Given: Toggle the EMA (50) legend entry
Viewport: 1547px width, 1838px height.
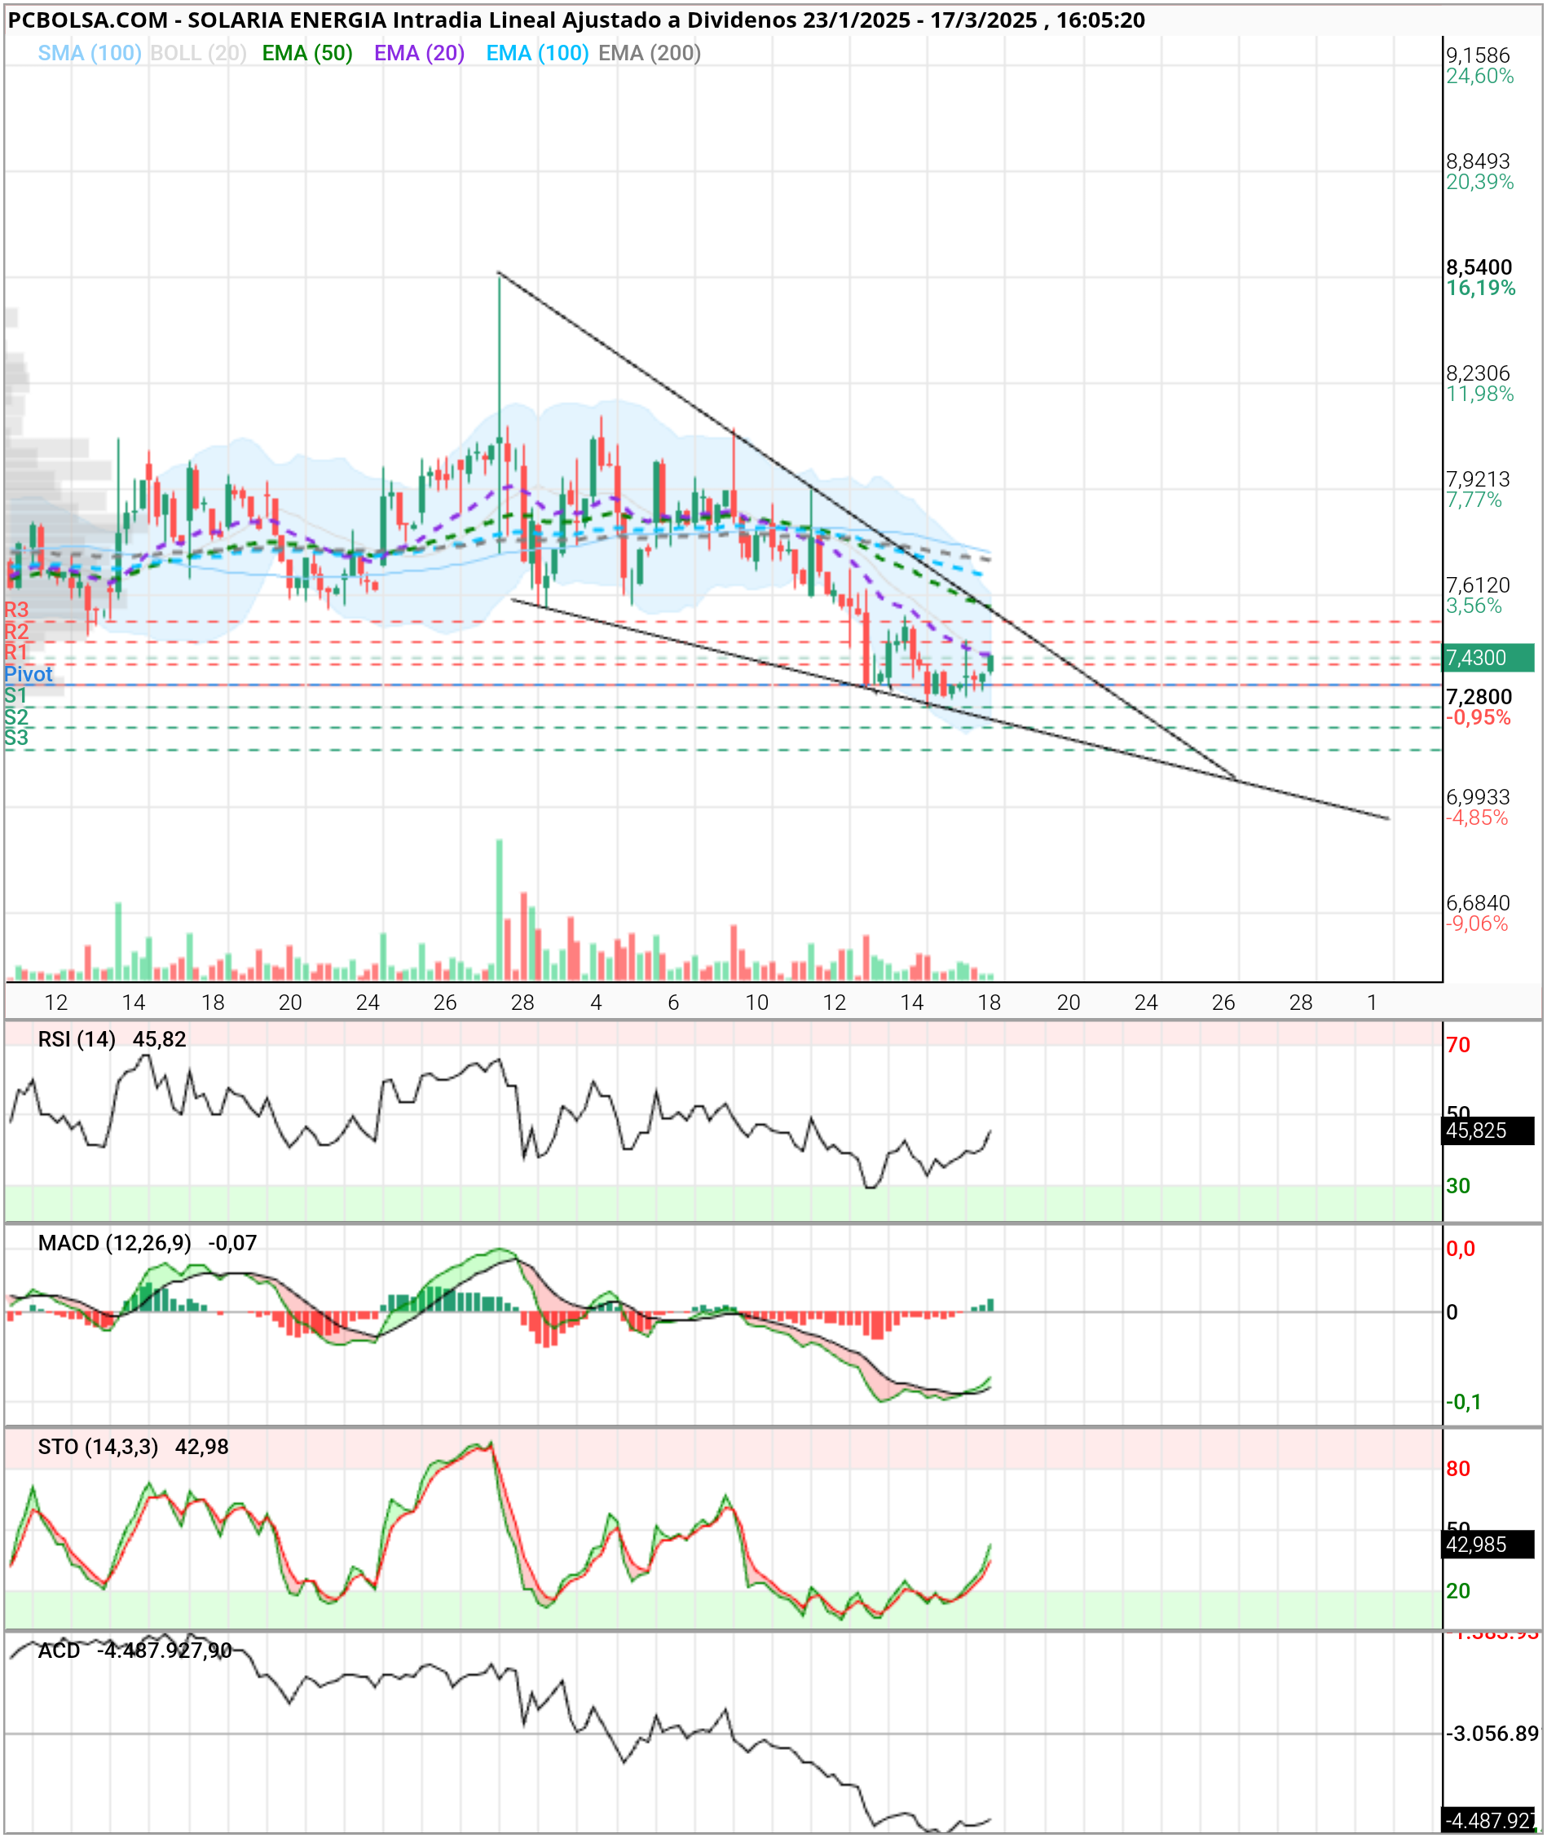Looking at the screenshot, I should (x=307, y=54).
